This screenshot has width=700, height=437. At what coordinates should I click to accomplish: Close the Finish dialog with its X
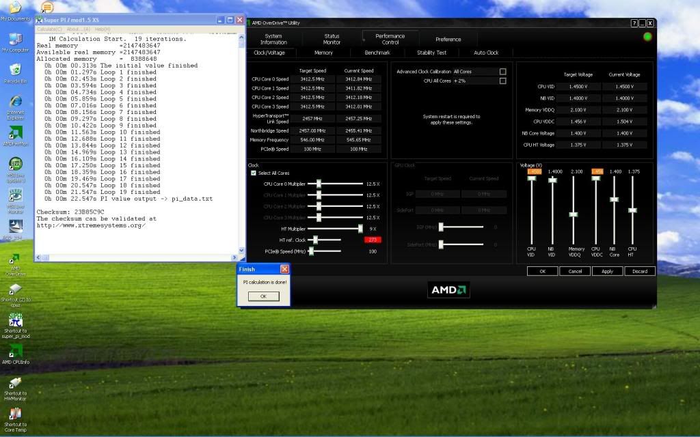pyautogui.click(x=284, y=269)
